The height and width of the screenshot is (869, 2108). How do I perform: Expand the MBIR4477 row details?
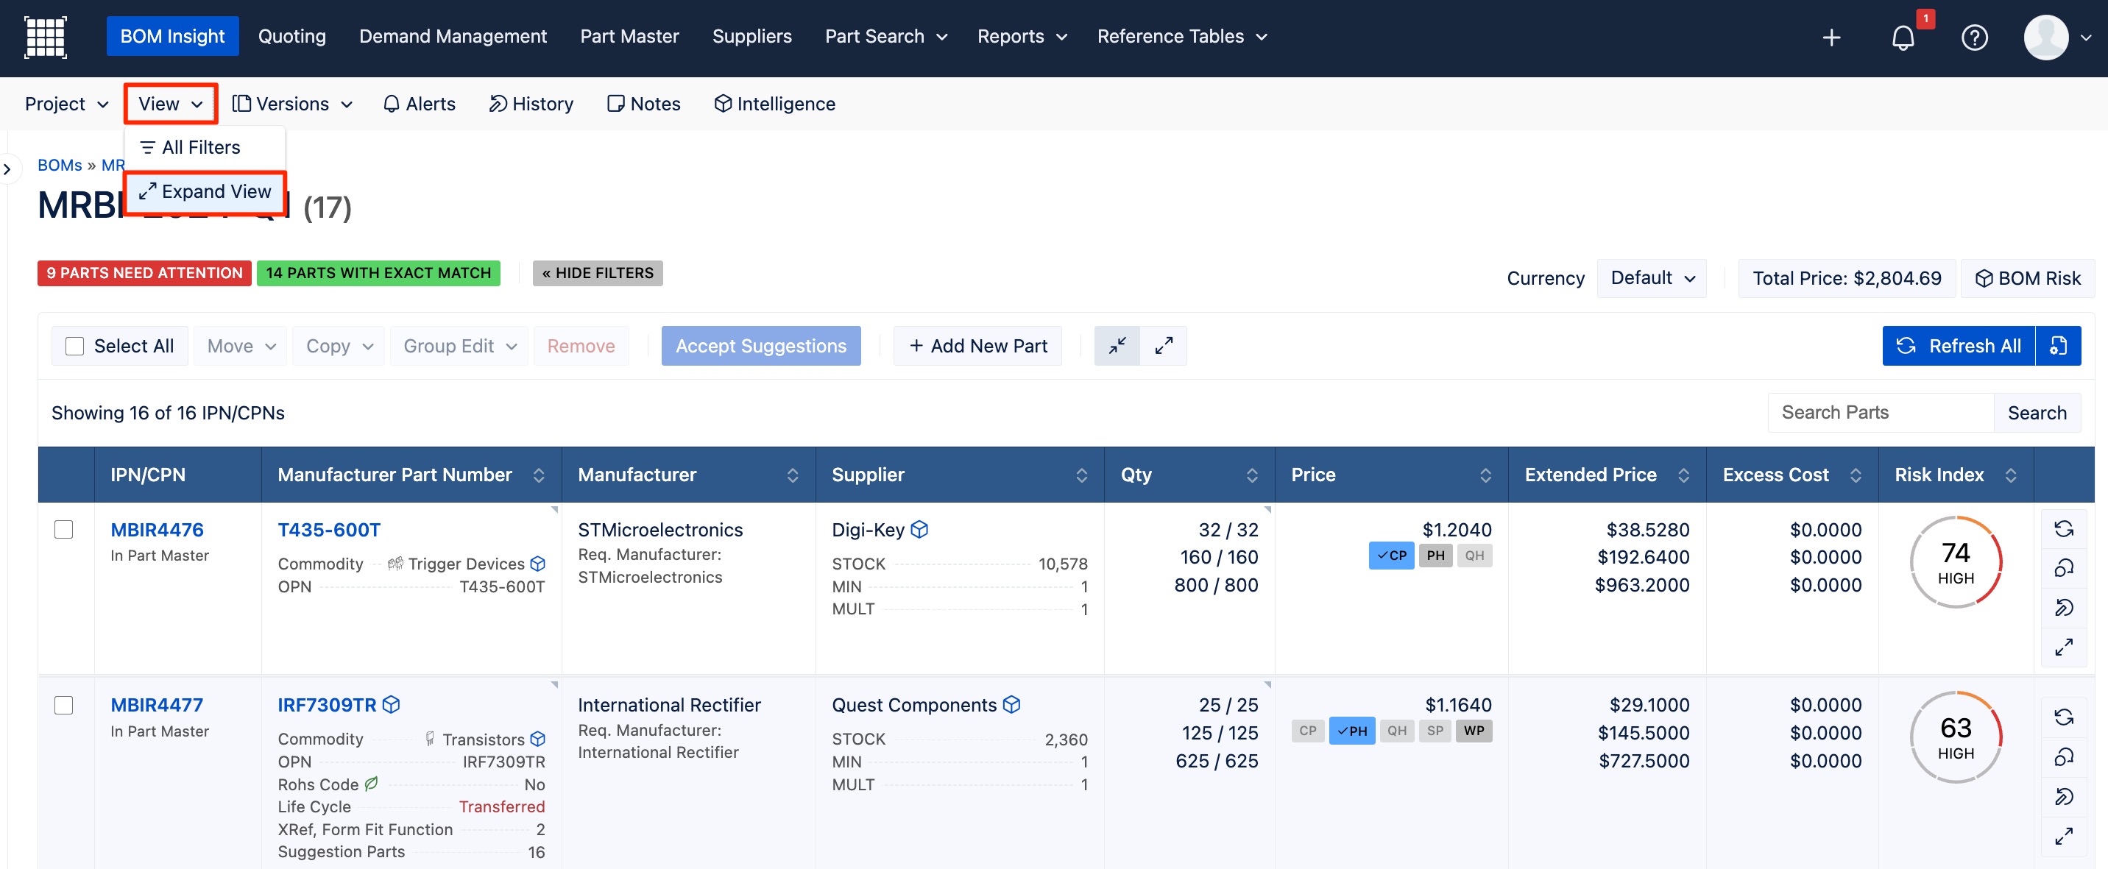coord(2063,835)
